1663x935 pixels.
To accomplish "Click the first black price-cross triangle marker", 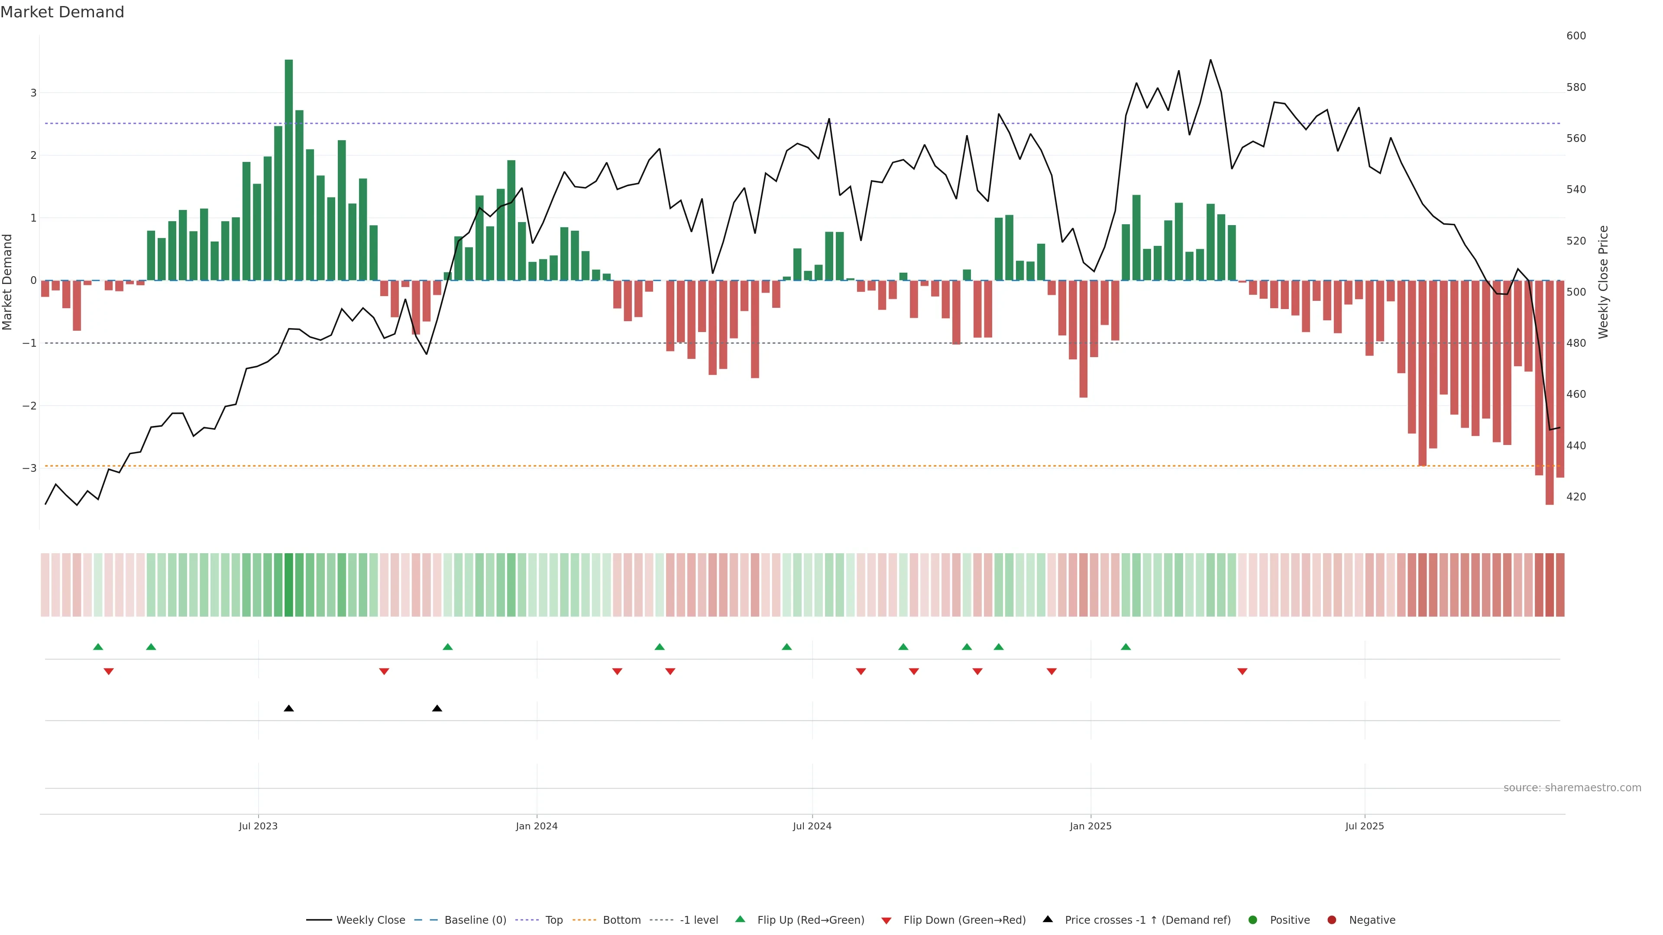I will (288, 709).
